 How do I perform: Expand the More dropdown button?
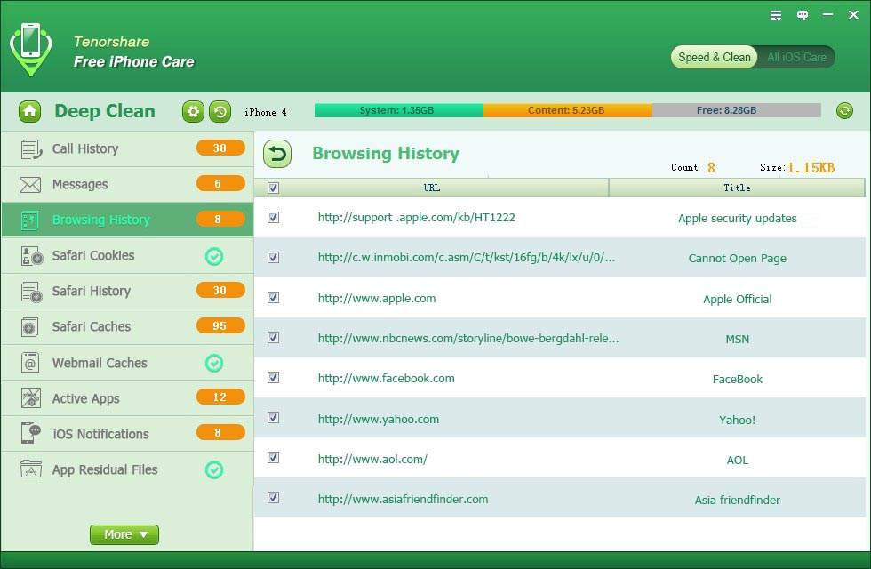pyautogui.click(x=124, y=534)
